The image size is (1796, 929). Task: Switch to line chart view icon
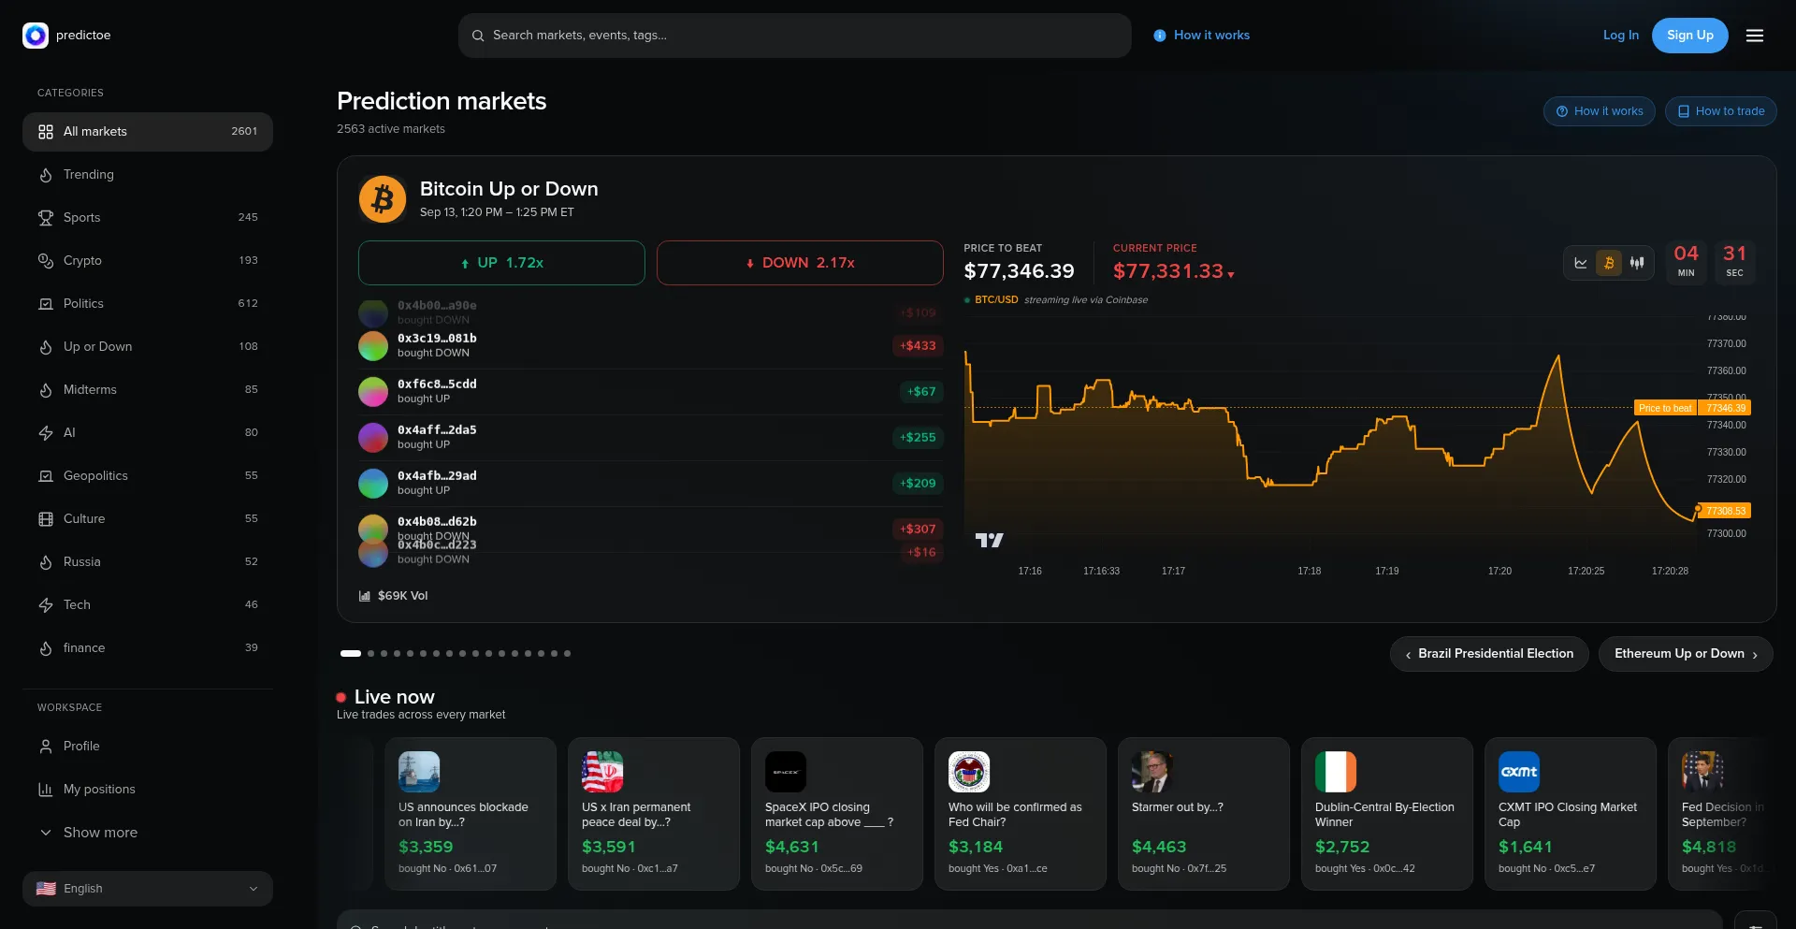click(x=1581, y=263)
